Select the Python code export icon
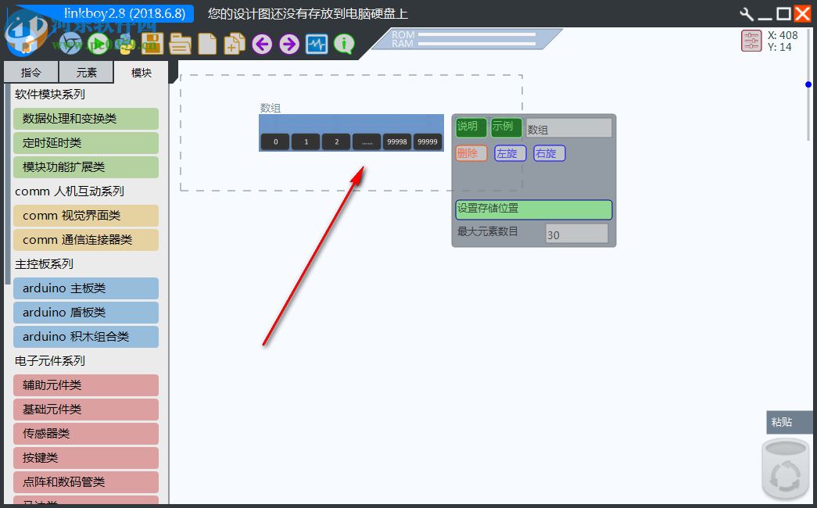The width and height of the screenshot is (817, 508). point(126,44)
